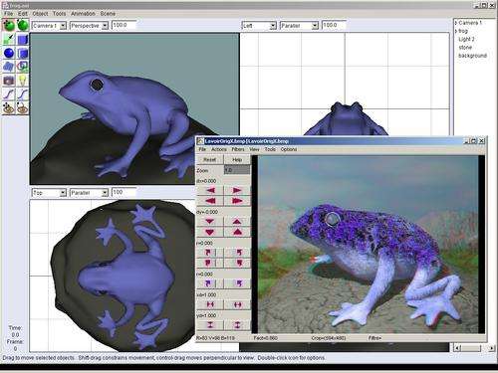The height and width of the screenshot is (373, 498).
Task: Expand the Camera 1 tree node arrow
Action: [x=456, y=23]
